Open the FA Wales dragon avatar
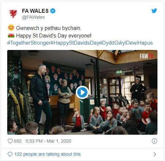The image size is (165, 161). [13, 14]
